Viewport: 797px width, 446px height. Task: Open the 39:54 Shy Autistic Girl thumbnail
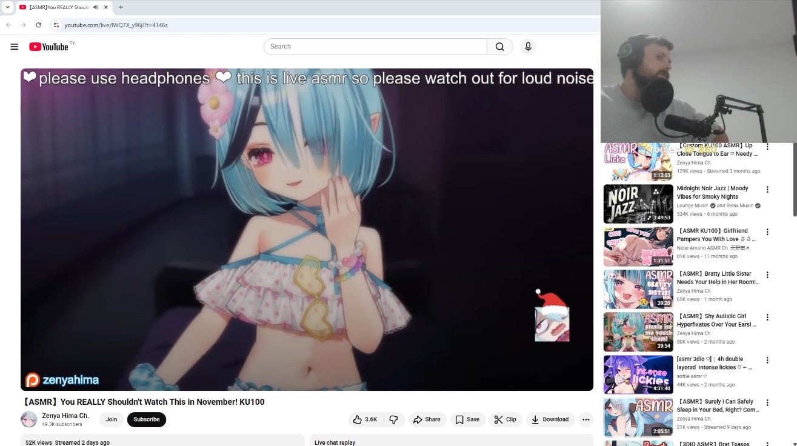pos(638,332)
